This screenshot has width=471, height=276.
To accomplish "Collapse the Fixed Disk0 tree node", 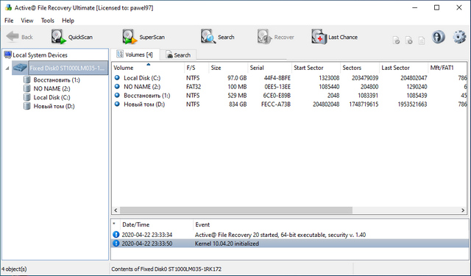I will point(7,68).
